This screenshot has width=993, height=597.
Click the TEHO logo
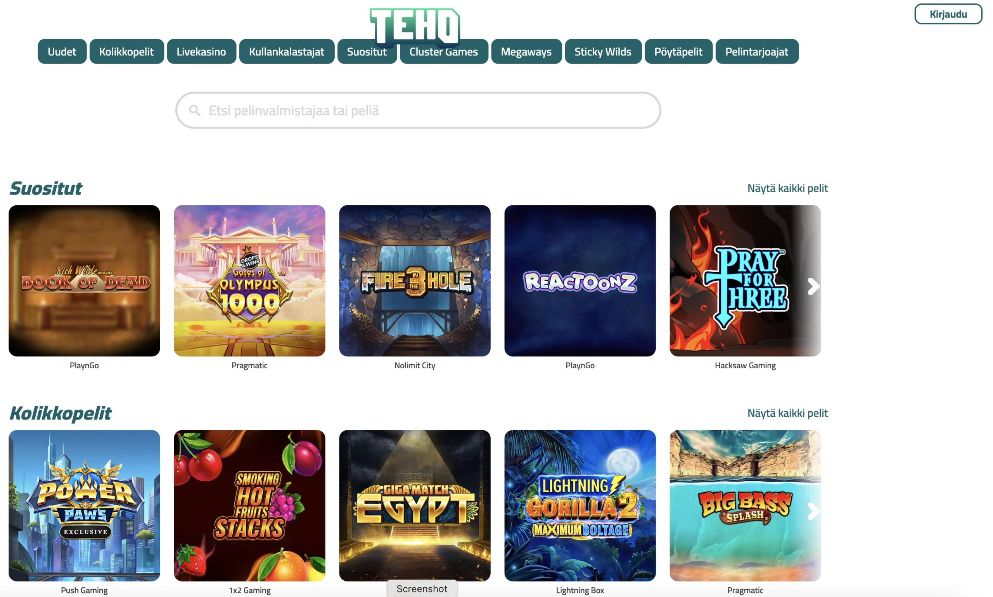[415, 26]
